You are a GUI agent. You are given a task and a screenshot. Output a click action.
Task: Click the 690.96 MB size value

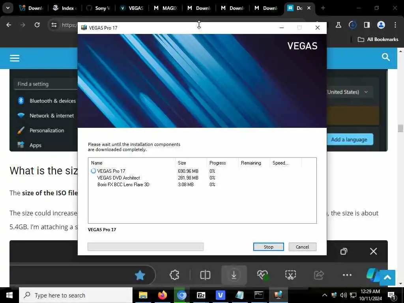(x=188, y=171)
